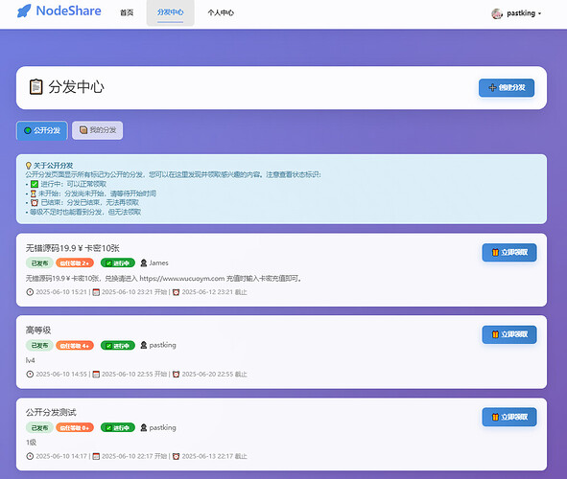Claim the 公开分发测试 distribution
The height and width of the screenshot is (479, 567).
509,417
